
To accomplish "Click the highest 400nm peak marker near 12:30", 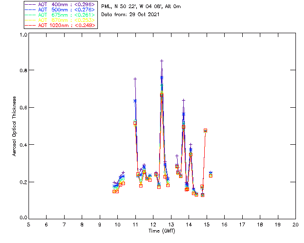I will (x=161, y=61).
